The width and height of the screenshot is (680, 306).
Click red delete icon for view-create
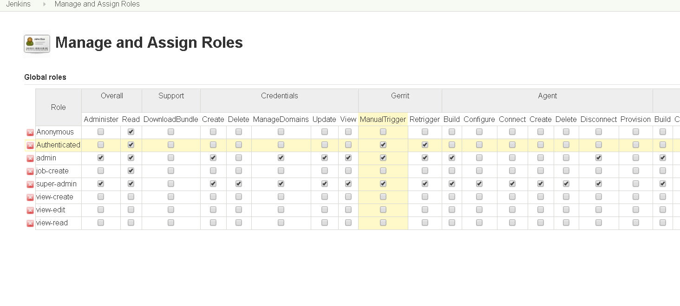(30, 198)
